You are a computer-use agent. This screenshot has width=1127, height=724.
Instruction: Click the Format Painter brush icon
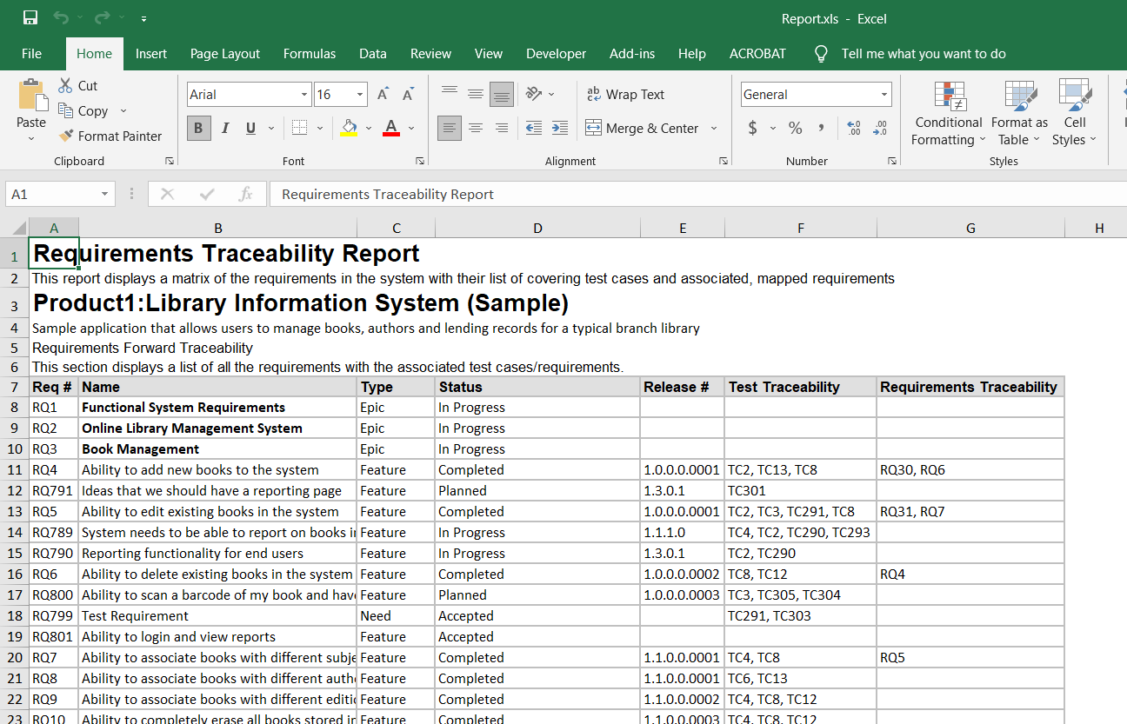66,136
